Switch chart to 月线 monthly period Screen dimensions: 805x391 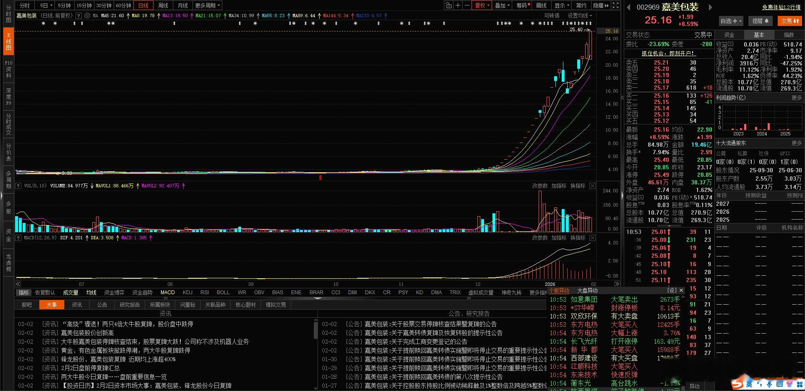coord(182,5)
